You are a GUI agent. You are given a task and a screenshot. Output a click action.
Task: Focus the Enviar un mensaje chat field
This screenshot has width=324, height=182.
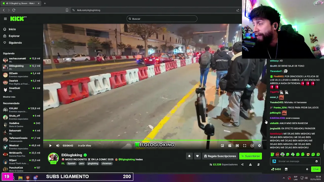click(x=295, y=161)
